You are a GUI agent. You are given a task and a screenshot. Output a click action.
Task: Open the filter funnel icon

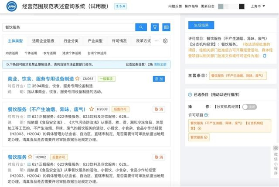tap(155, 27)
